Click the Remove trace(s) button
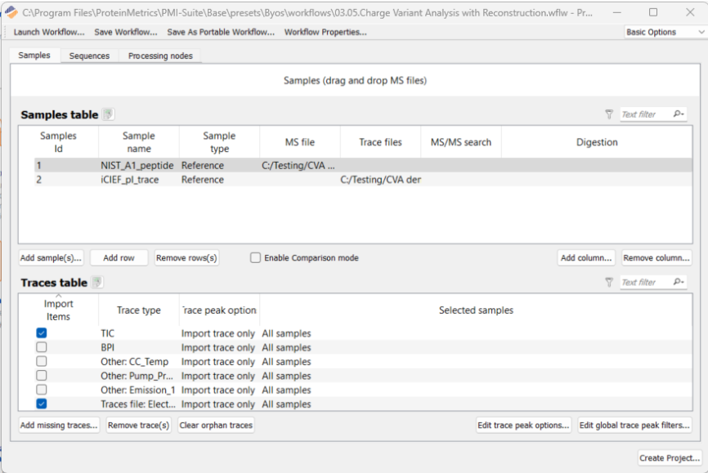708x473 pixels. point(139,425)
